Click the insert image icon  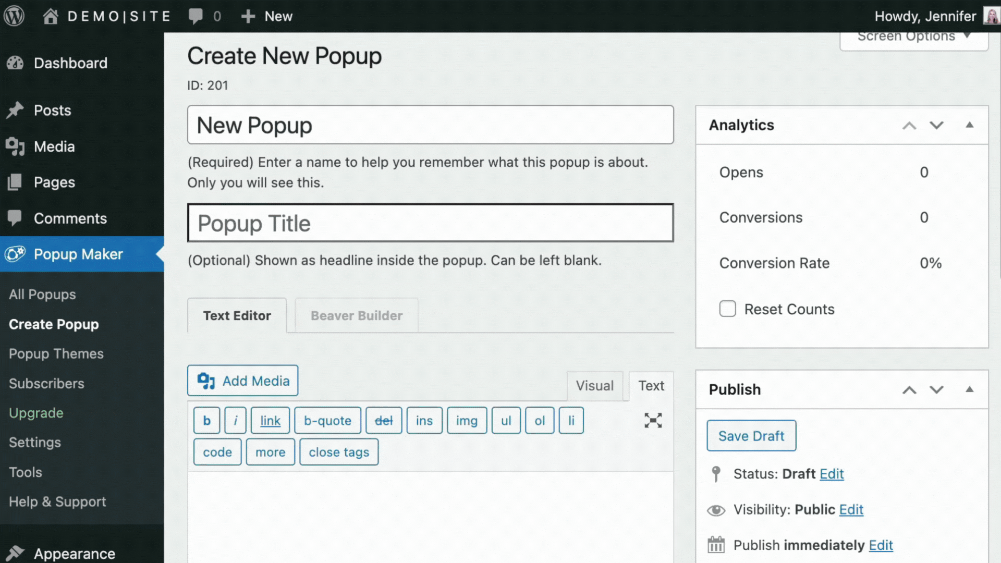pyautogui.click(x=466, y=420)
